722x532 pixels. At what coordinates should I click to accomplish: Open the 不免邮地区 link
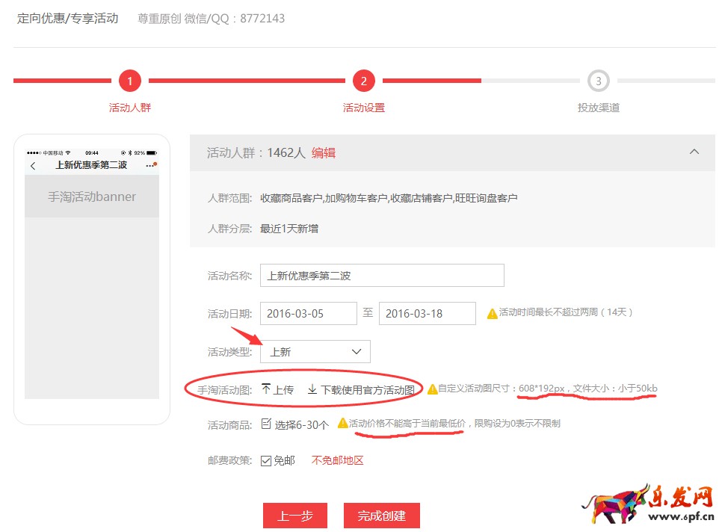337,461
